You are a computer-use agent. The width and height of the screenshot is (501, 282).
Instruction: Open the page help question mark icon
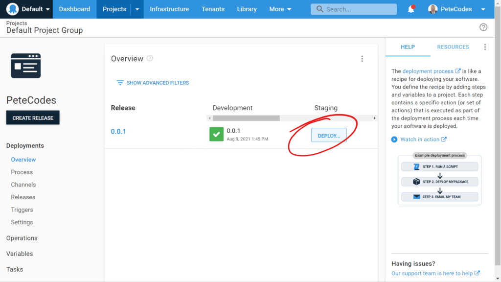(x=483, y=27)
